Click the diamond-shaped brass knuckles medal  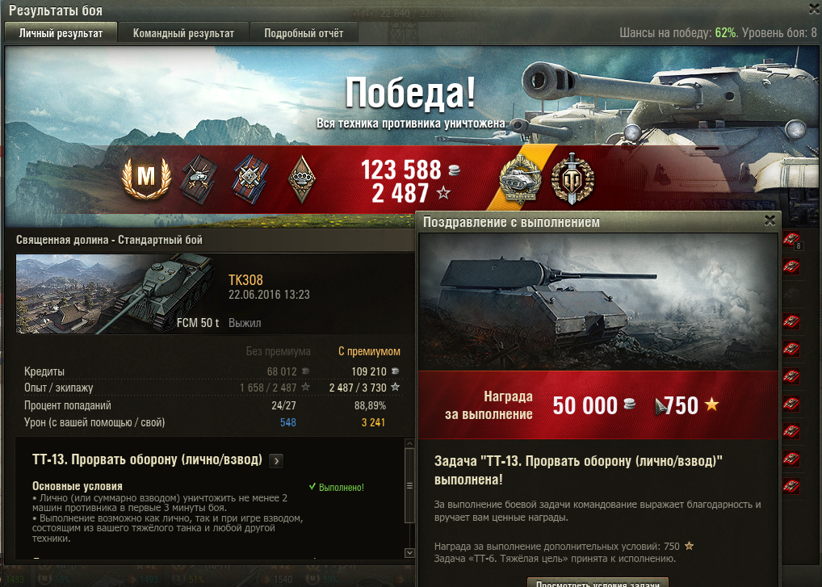(x=301, y=179)
